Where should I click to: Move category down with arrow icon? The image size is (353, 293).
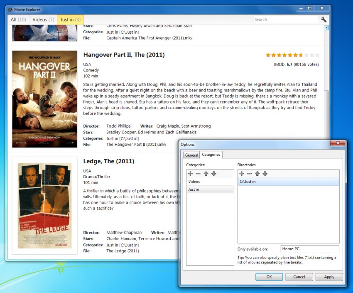point(213,173)
